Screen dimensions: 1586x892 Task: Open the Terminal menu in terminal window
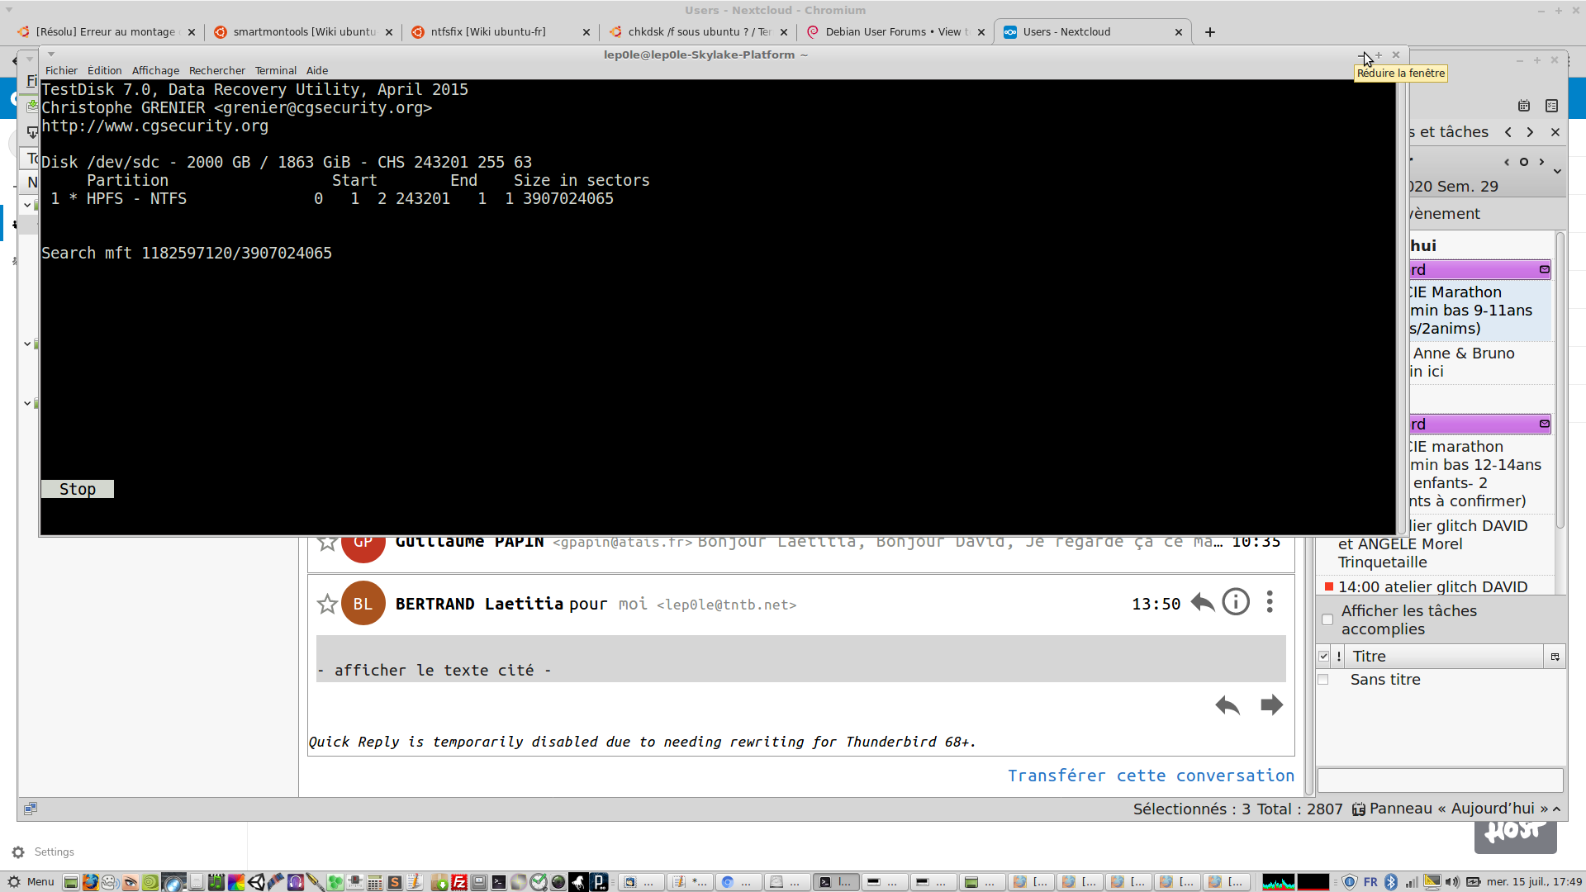pos(275,70)
